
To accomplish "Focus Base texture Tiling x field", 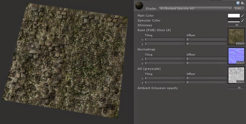I will (x=165, y=39).
